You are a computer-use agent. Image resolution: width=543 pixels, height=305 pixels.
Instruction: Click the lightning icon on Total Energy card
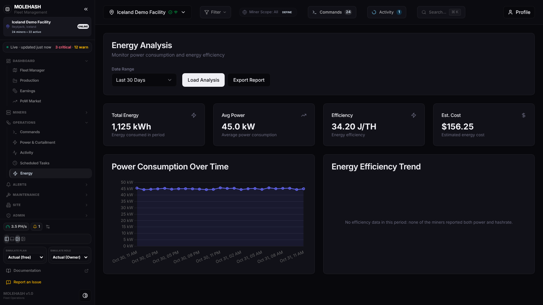tap(194, 115)
